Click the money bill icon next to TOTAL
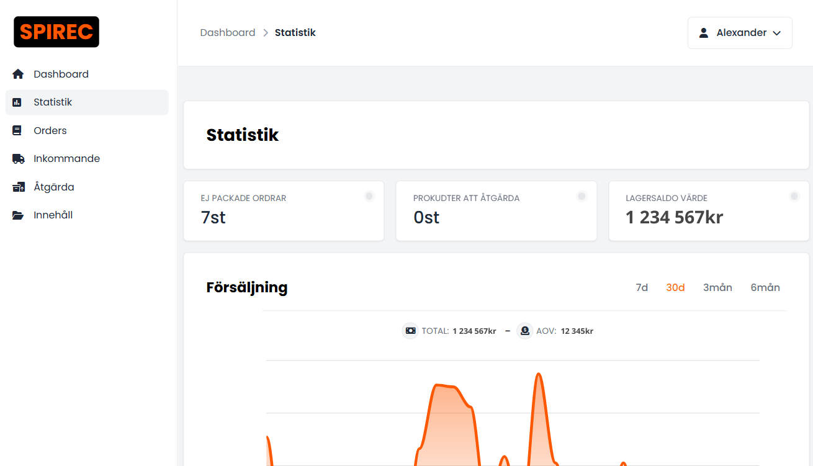The width and height of the screenshot is (813, 466). point(410,331)
